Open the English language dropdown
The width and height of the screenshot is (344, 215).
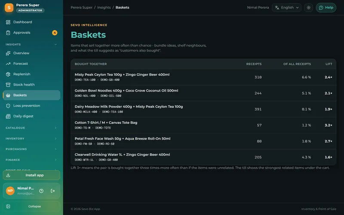pyautogui.click(x=286, y=8)
